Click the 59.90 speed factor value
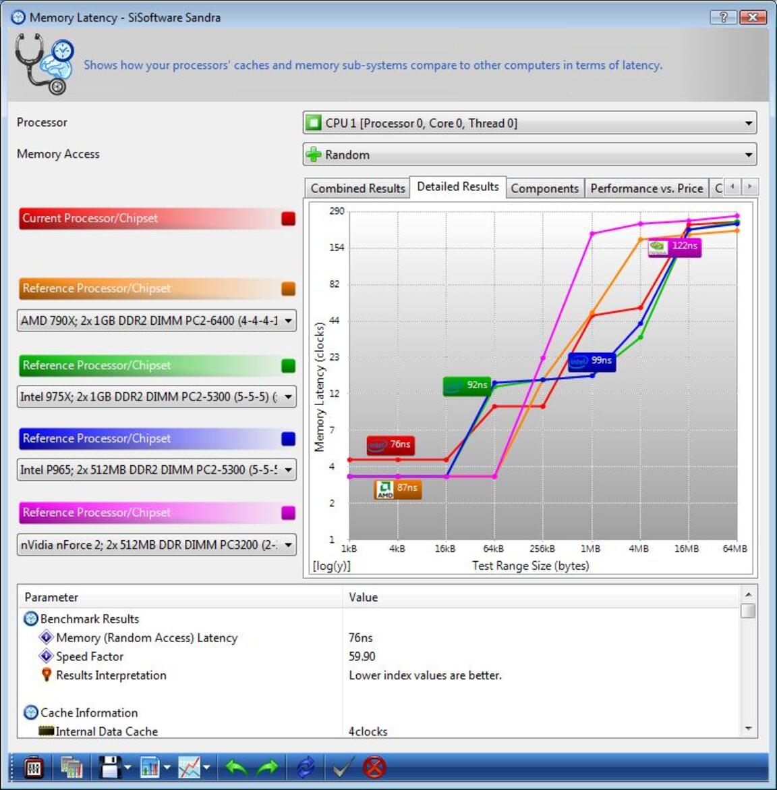 (362, 656)
